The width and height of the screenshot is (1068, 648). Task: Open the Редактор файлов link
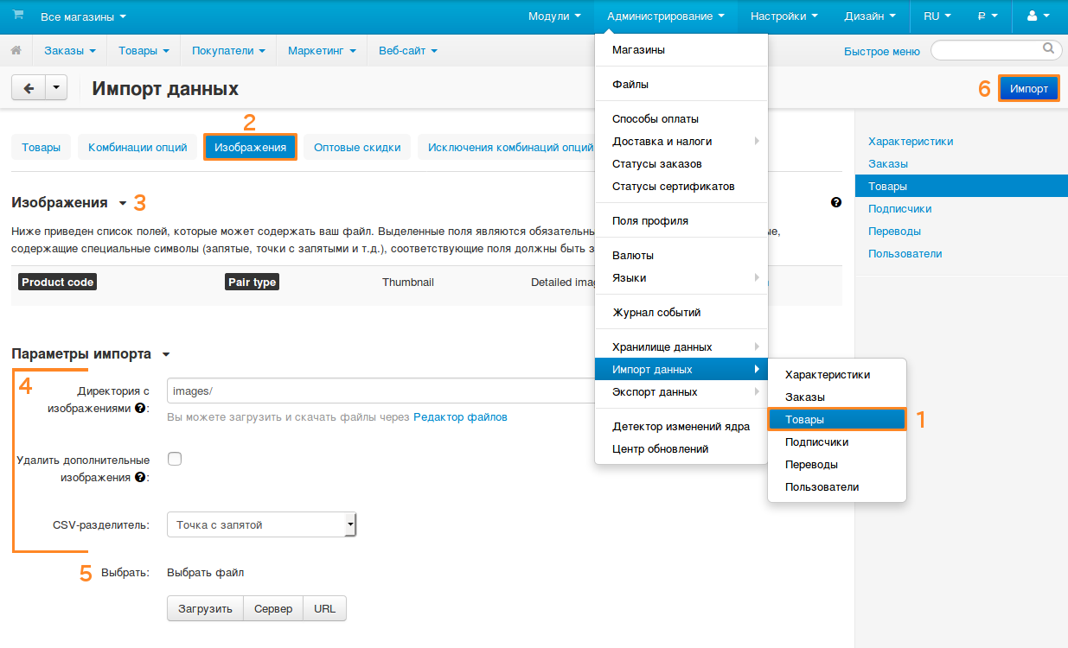pos(460,416)
